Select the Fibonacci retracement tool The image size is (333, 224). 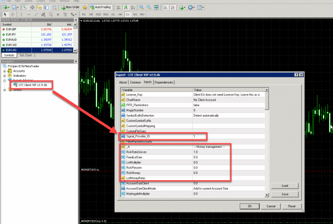pyautogui.click(x=51, y=14)
